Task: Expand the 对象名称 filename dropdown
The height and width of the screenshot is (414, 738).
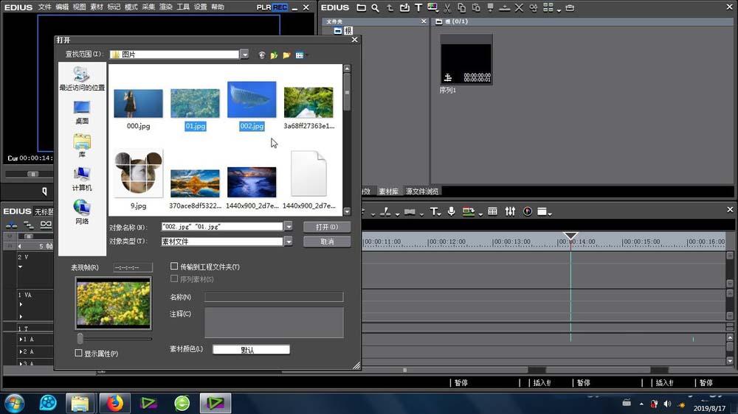Action: (288, 227)
